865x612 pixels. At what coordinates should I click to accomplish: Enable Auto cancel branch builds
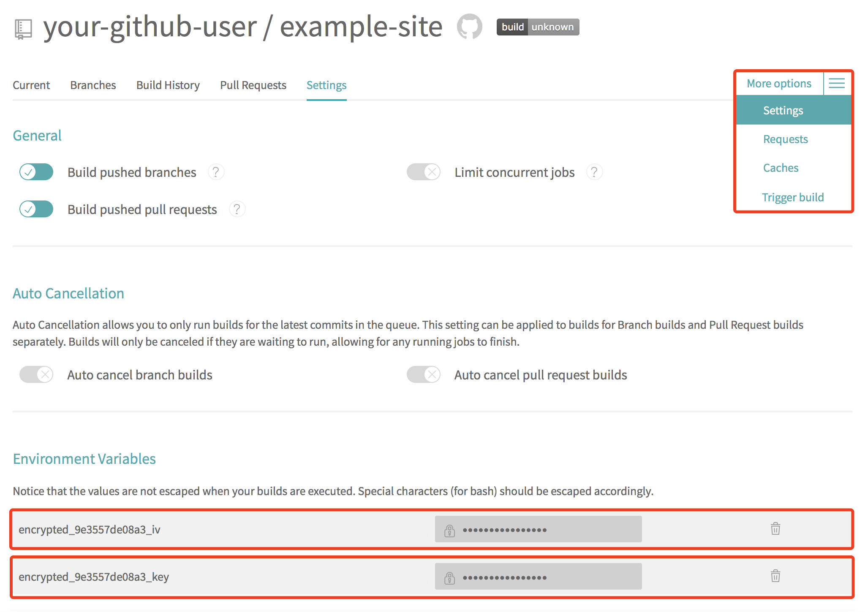tap(36, 374)
